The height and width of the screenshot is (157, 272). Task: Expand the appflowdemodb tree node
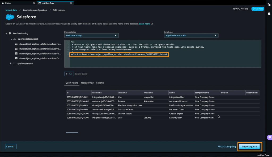[11, 63]
